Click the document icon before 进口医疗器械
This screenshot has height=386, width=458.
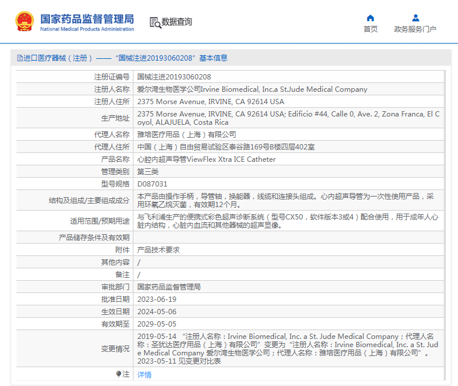pos(20,58)
